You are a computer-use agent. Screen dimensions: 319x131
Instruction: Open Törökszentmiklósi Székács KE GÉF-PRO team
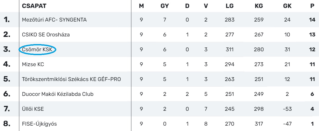71,79
